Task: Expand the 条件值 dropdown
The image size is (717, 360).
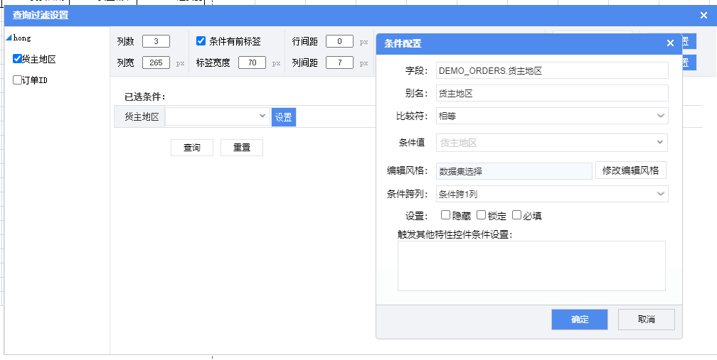Action: pyautogui.click(x=551, y=143)
